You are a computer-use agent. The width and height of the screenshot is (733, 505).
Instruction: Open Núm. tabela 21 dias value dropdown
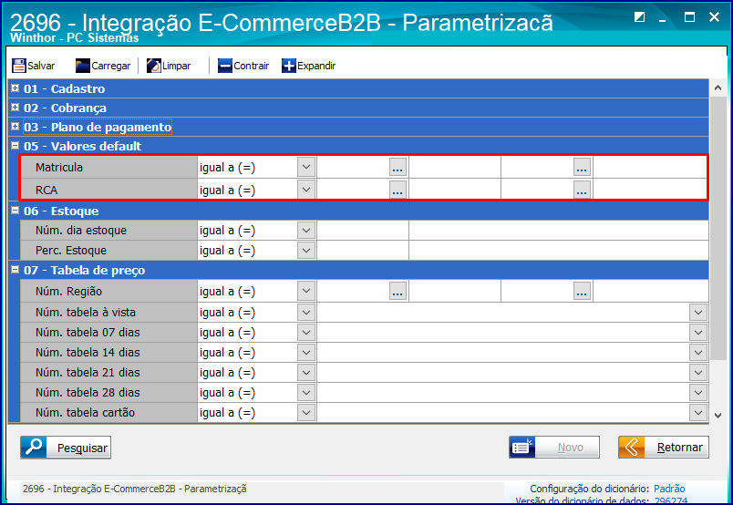(x=698, y=372)
